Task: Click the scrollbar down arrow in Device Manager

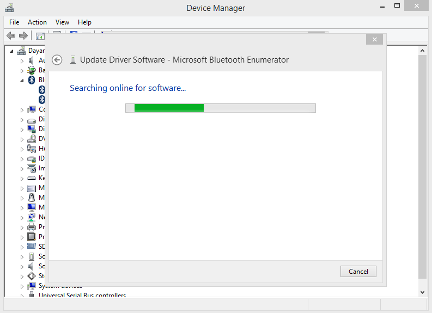Action: [x=422, y=292]
